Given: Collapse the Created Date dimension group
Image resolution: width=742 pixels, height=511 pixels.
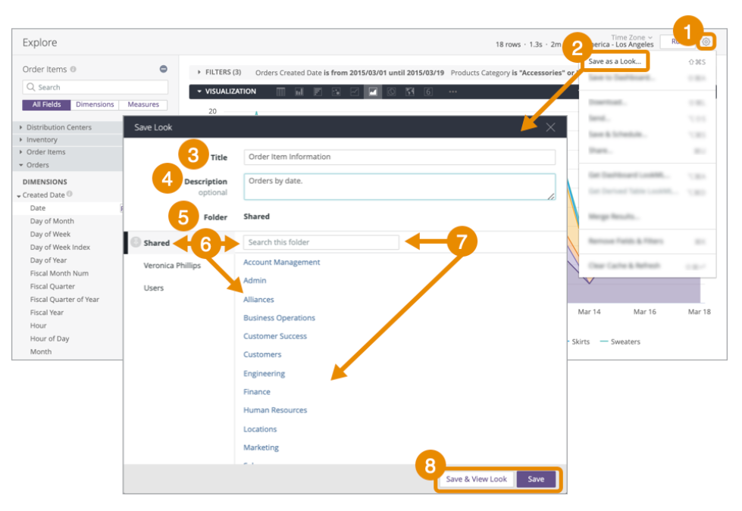Looking at the screenshot, I should (18, 195).
